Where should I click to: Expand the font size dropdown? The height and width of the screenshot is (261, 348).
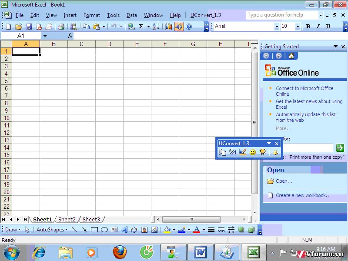coord(298,27)
